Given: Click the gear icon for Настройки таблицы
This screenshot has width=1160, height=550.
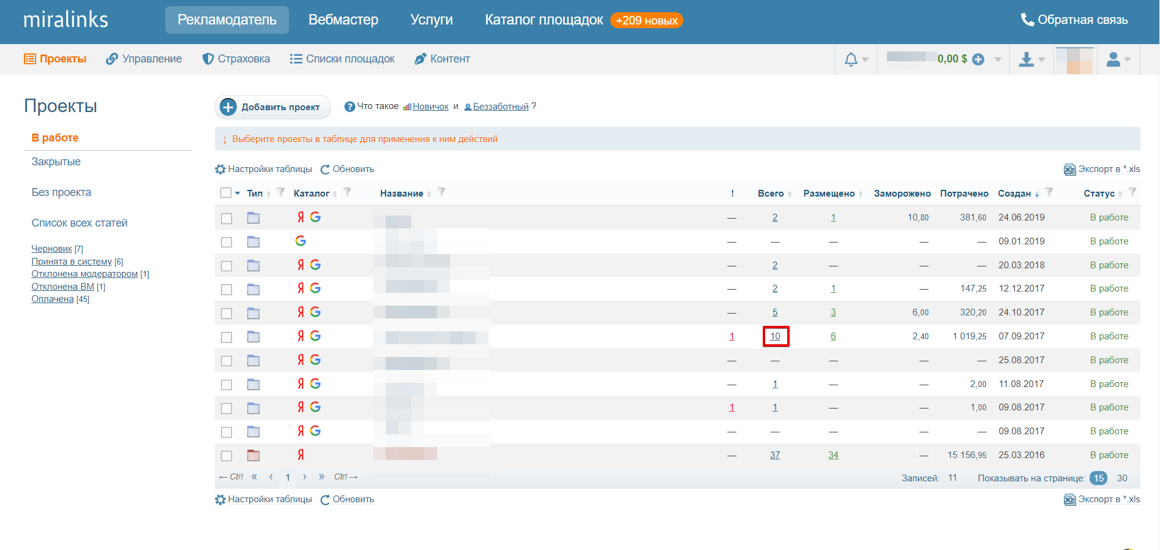Looking at the screenshot, I should coord(220,170).
